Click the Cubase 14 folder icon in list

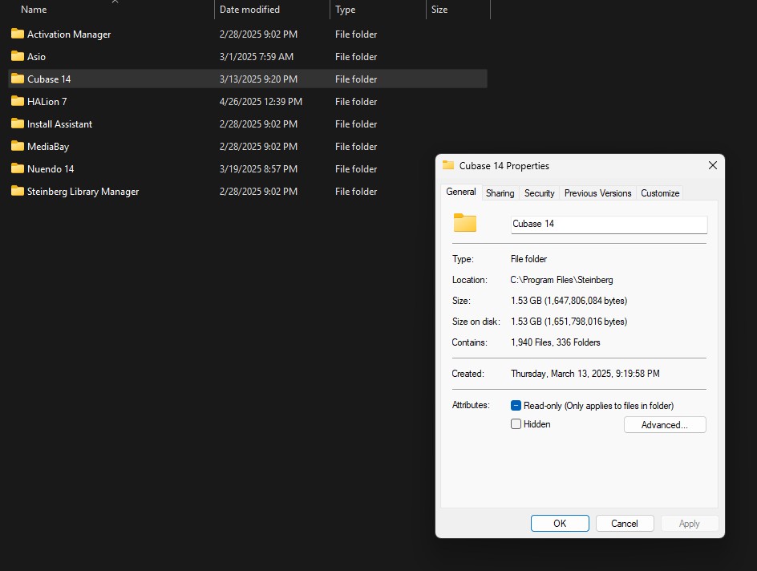[18, 79]
